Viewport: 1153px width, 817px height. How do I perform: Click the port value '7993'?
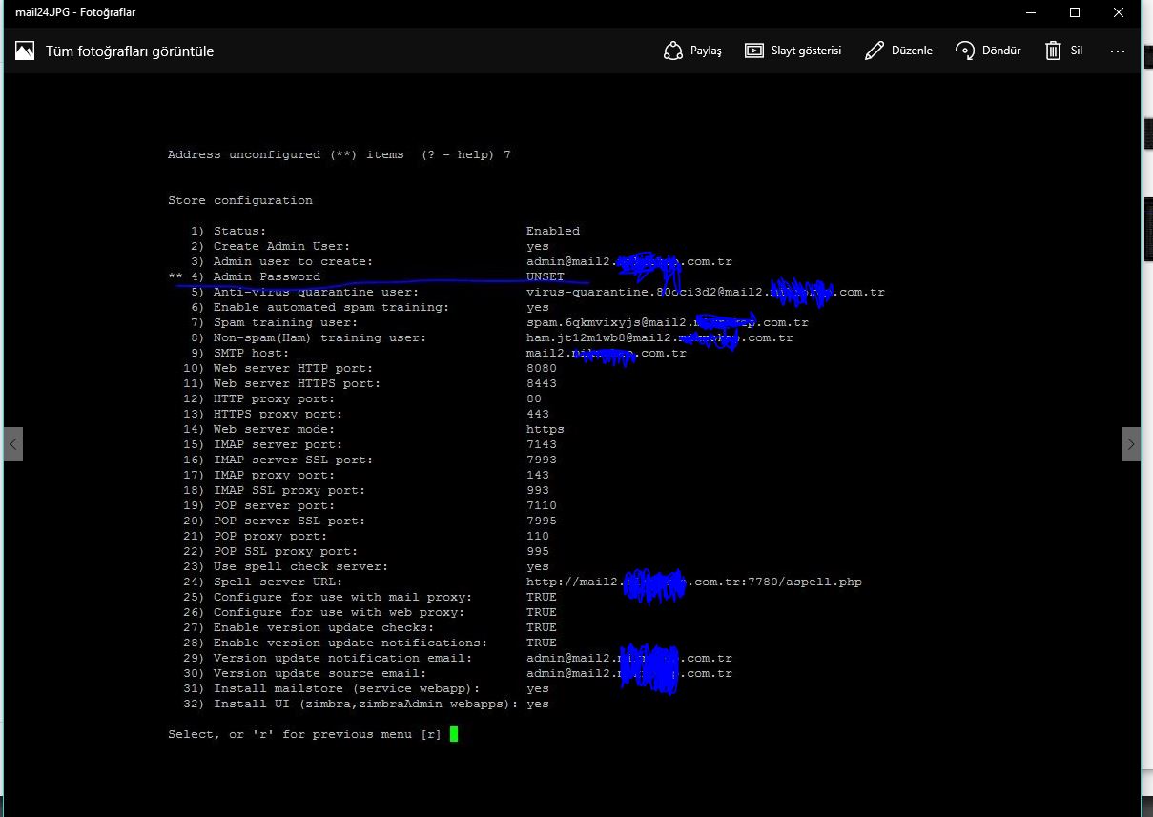point(542,460)
